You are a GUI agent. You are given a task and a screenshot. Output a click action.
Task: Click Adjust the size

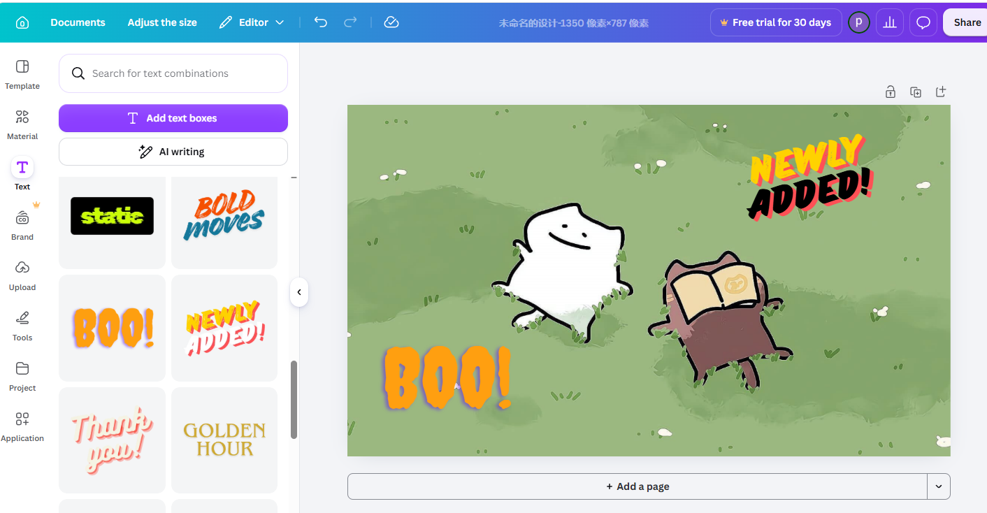[162, 22]
